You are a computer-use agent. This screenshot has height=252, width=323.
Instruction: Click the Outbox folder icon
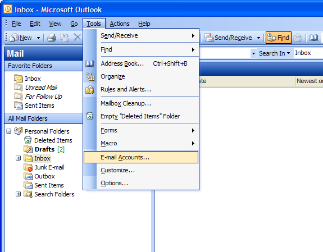[x=28, y=176]
